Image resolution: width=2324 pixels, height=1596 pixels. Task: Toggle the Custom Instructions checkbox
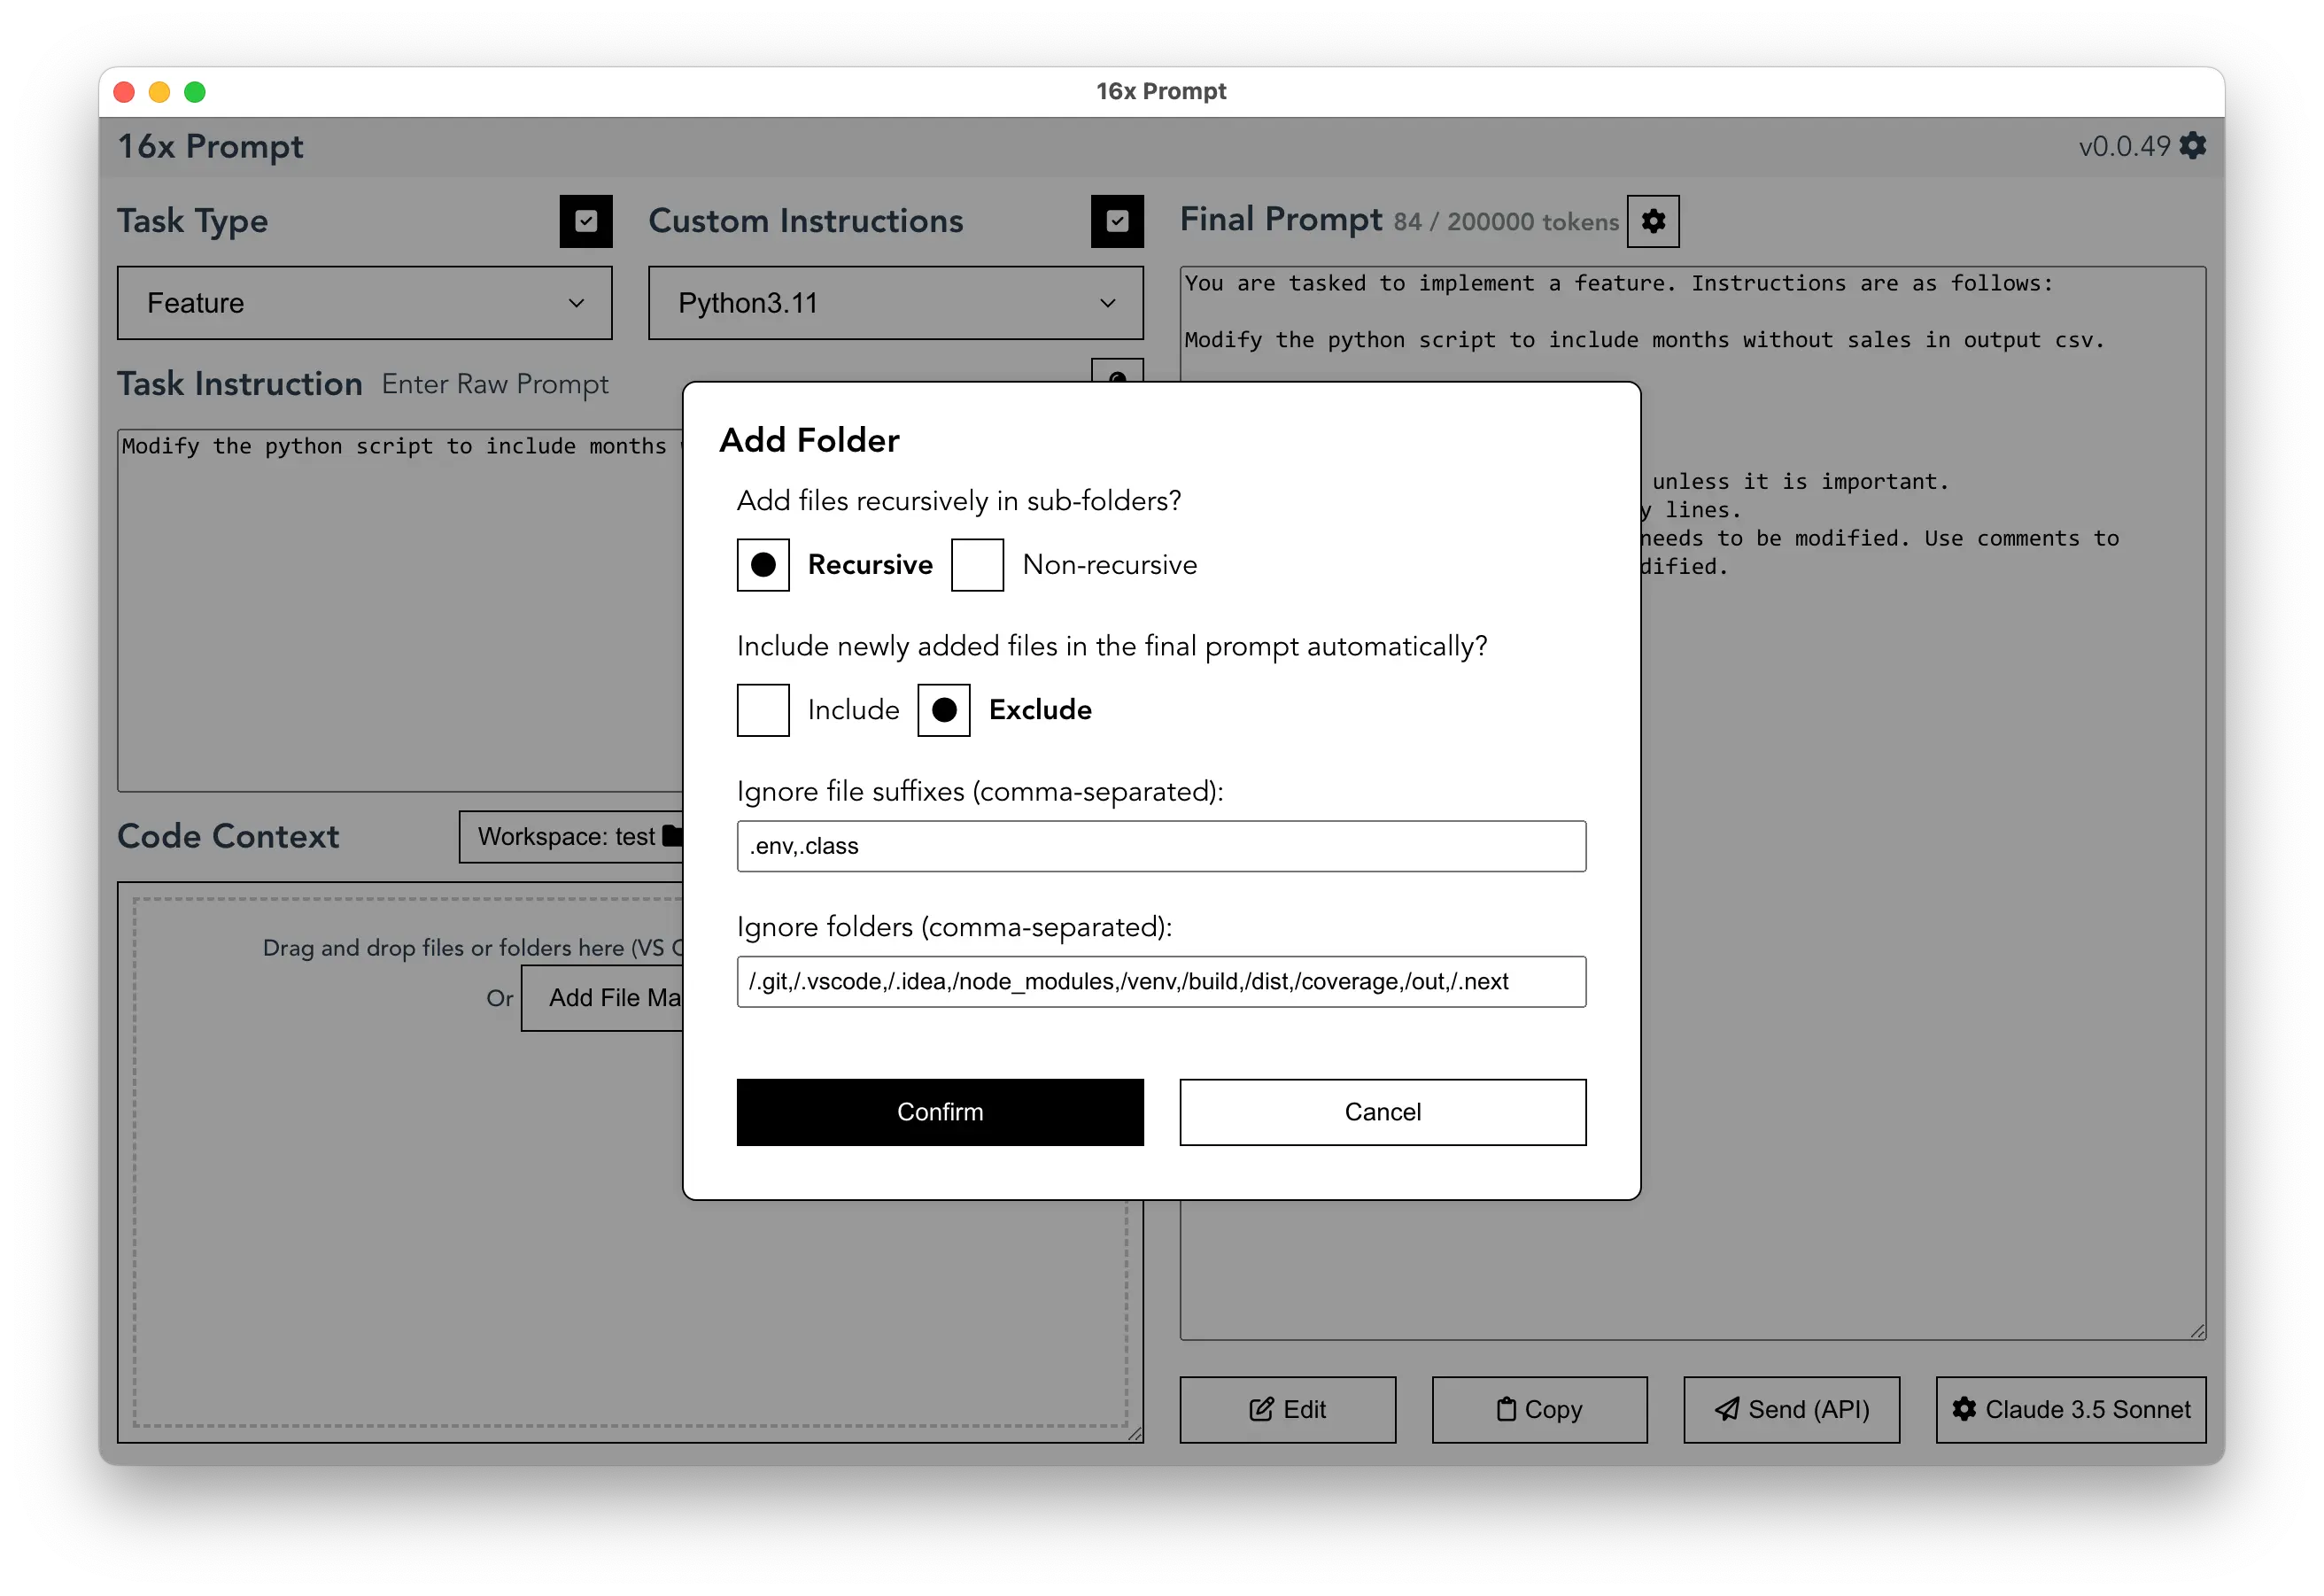point(1117,221)
